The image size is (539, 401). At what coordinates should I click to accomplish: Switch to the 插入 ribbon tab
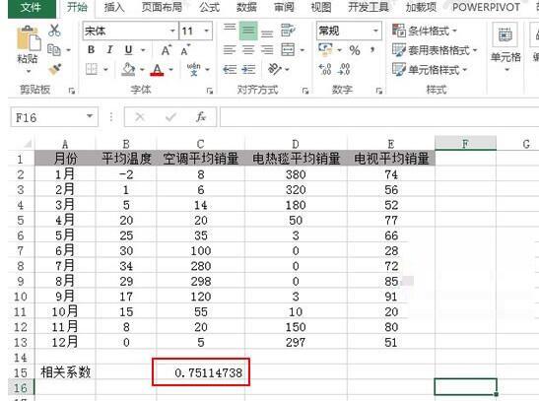tap(114, 7)
